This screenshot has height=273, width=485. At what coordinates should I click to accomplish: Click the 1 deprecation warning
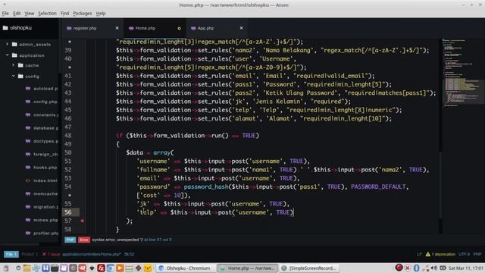[x=440, y=254]
